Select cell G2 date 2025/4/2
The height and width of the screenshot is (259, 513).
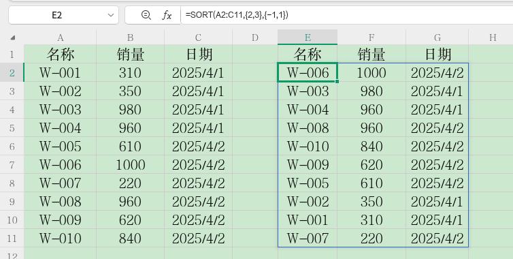click(437, 72)
